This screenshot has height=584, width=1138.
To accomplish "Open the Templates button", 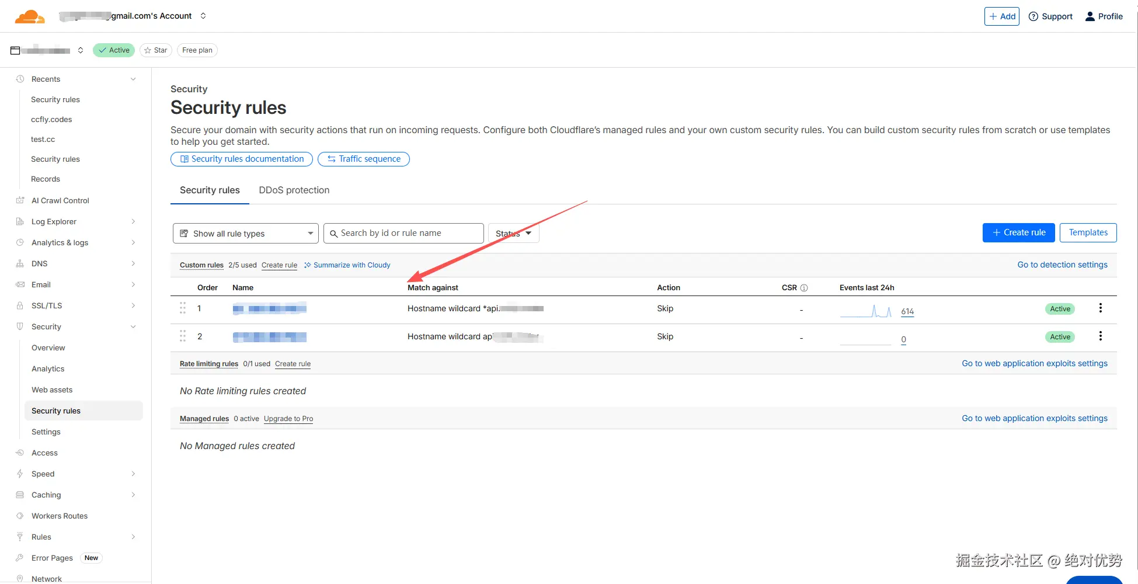I will pos(1088,232).
